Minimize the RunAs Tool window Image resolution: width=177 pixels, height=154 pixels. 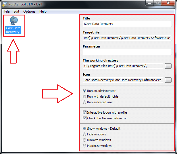(x=150, y=3)
